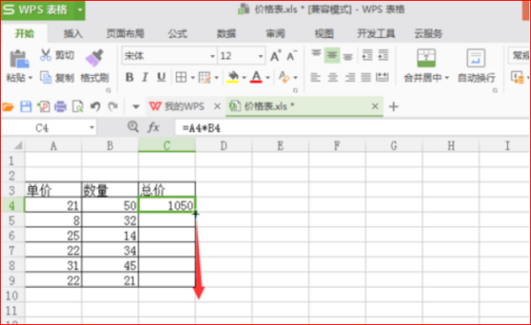Expand the font color dropdown arrow
This screenshot has width=531, height=325.
coord(267,78)
